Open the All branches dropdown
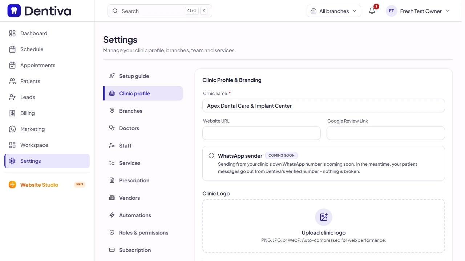 tap(334, 11)
